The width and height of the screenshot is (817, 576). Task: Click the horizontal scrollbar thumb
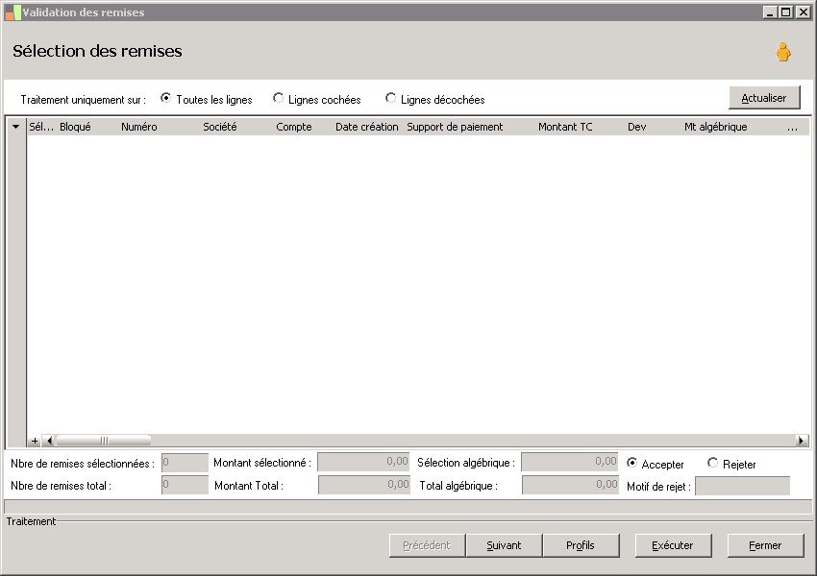click(103, 441)
